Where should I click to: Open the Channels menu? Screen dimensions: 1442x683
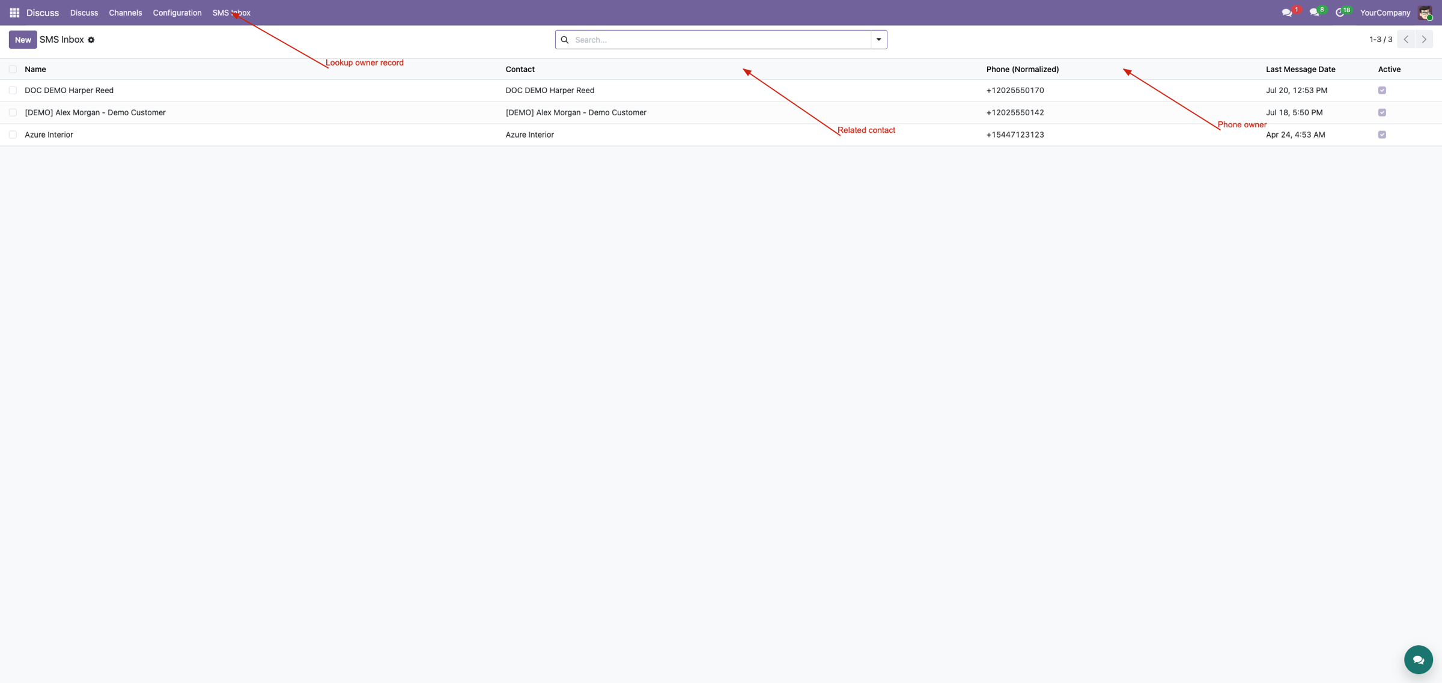[126, 13]
